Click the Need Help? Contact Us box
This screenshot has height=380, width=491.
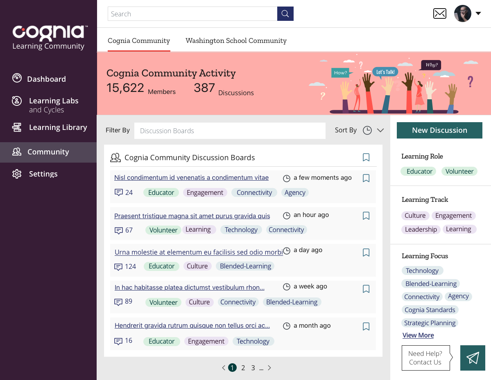click(426, 358)
